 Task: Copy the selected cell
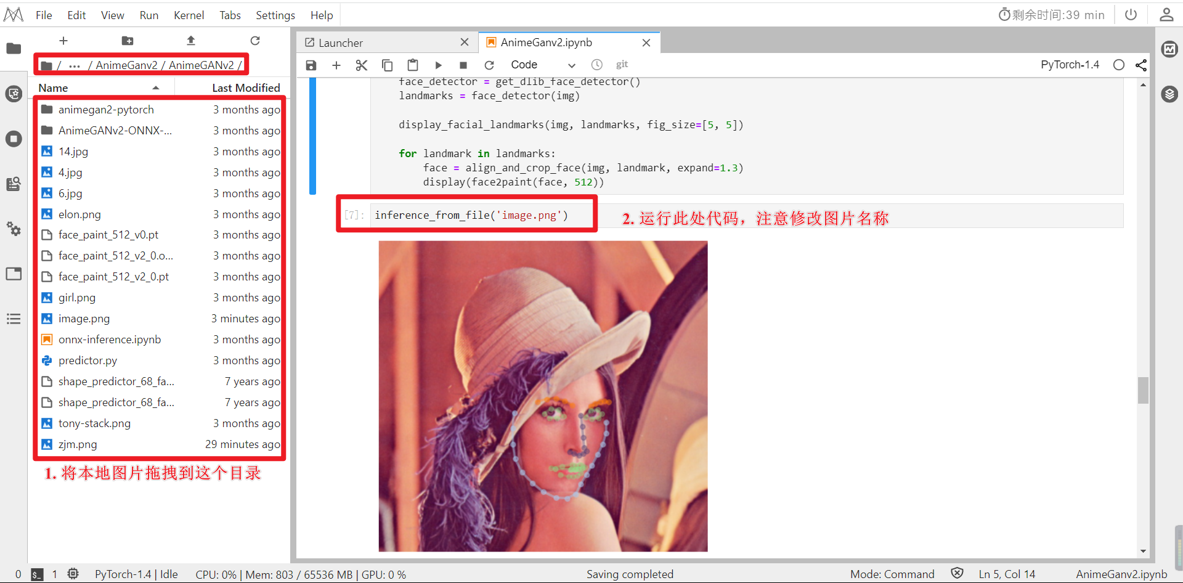387,65
